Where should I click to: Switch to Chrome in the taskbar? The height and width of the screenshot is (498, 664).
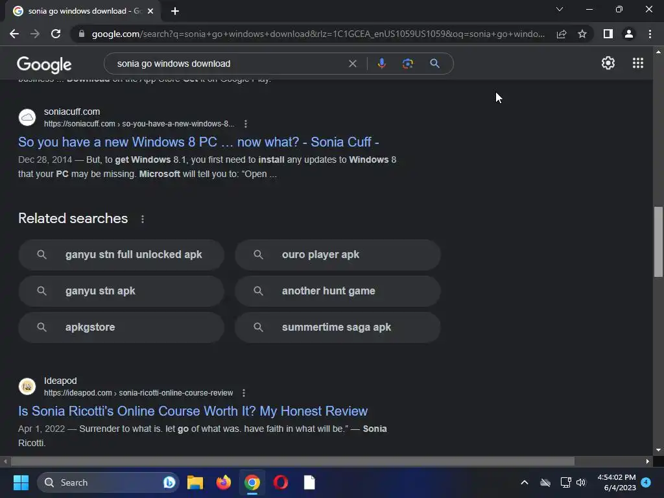click(252, 482)
